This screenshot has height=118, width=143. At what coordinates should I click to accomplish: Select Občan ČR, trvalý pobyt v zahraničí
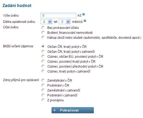point(43,51)
